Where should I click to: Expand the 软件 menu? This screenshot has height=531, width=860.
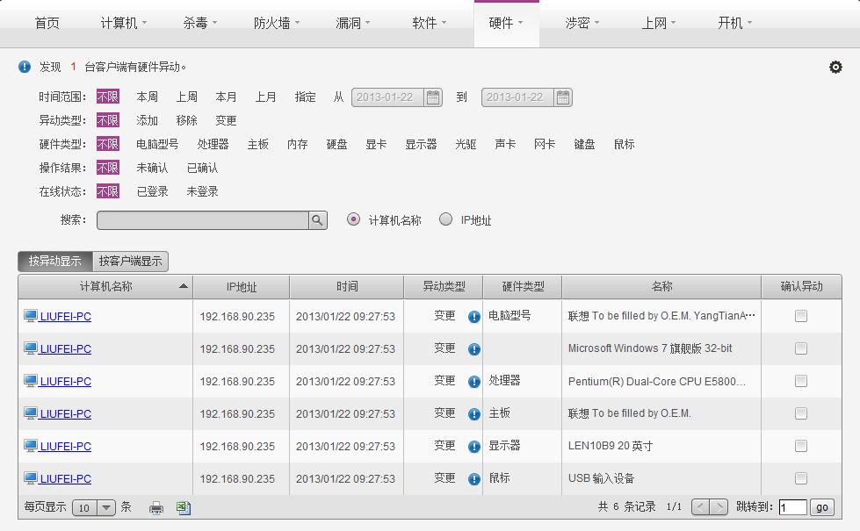(x=430, y=23)
